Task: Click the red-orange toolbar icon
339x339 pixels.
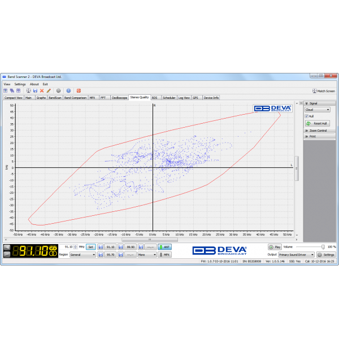Action: coord(79,90)
